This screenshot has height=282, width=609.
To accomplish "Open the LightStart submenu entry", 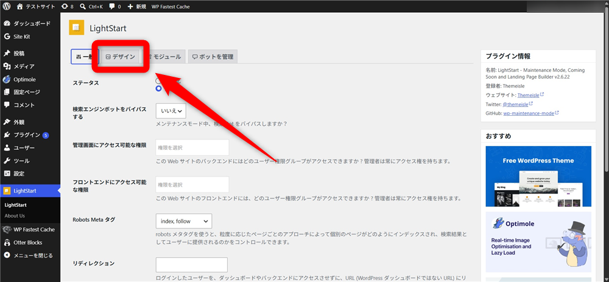I will point(16,205).
